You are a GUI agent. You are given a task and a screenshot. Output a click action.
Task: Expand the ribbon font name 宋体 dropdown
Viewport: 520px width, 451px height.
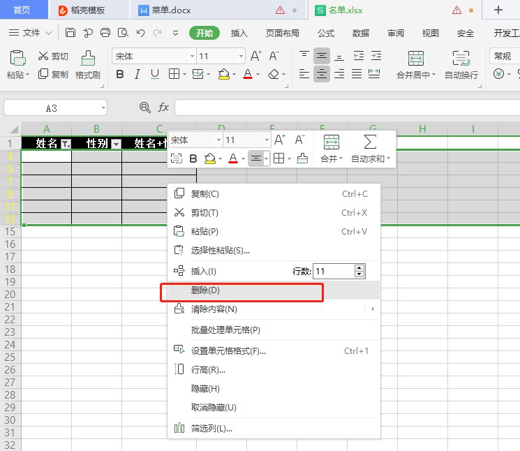click(192, 57)
